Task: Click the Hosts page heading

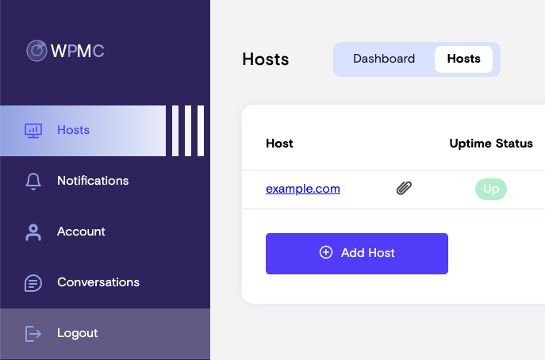Action: (x=266, y=59)
